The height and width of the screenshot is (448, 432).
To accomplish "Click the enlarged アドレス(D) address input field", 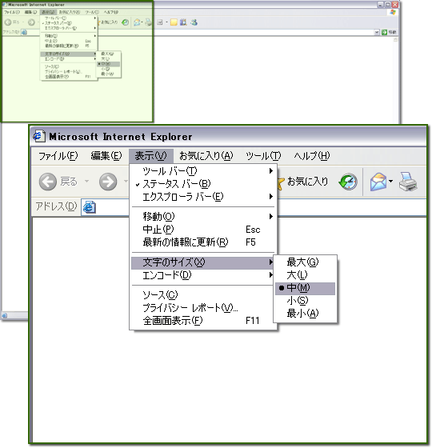I will click(254, 207).
